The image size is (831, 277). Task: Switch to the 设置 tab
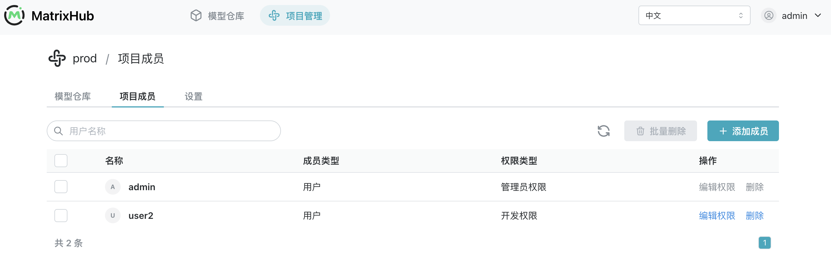click(x=193, y=96)
